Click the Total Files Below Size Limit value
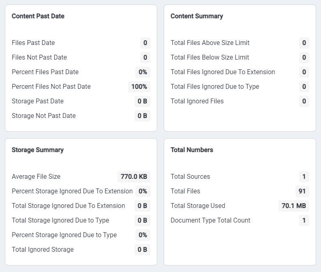321x272 pixels. click(x=304, y=58)
